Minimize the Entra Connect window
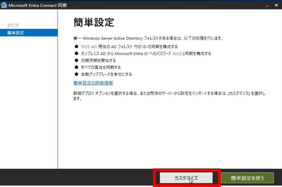The image size is (282, 187). pos(268,5)
